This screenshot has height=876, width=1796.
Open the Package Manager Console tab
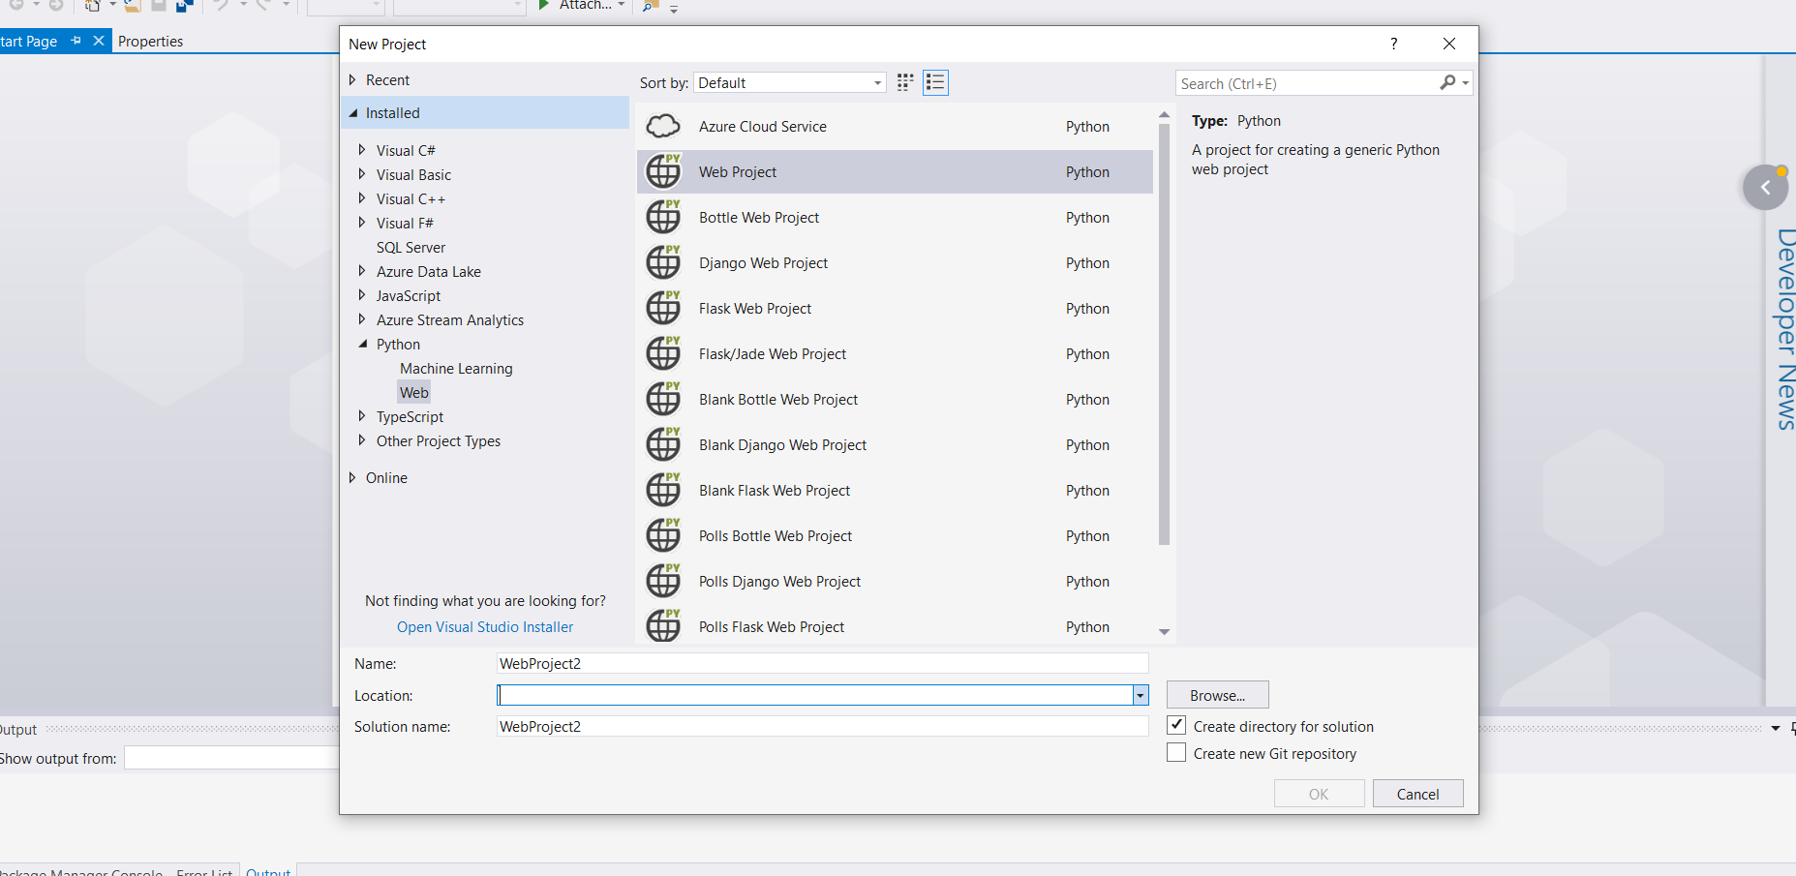(x=81, y=871)
